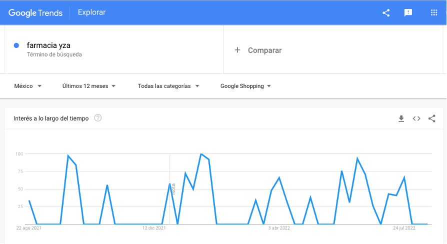
Task: Open help icon beside Interés a lo largo del tiempo
Action: pyautogui.click(x=98, y=118)
